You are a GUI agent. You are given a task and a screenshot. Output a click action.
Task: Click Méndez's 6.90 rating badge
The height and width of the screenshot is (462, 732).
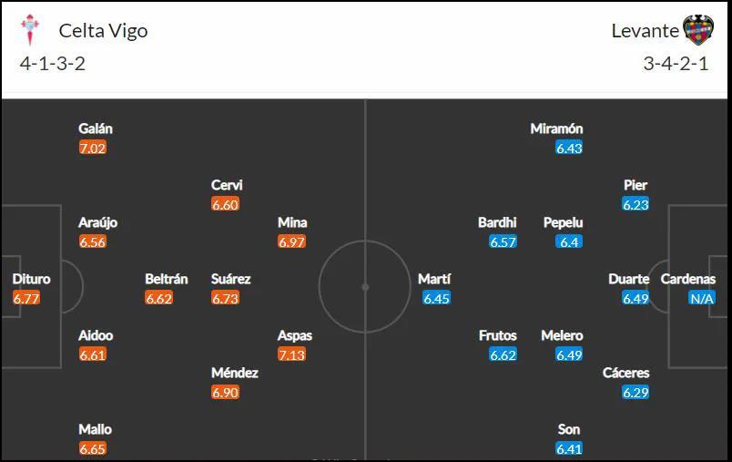tap(225, 393)
